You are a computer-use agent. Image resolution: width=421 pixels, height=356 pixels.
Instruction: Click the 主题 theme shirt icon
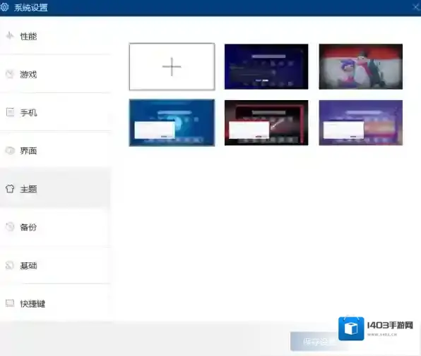click(x=10, y=189)
